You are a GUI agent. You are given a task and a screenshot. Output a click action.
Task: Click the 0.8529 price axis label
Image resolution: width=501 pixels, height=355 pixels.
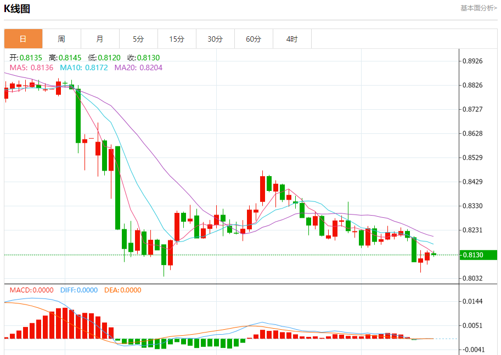point(472,157)
